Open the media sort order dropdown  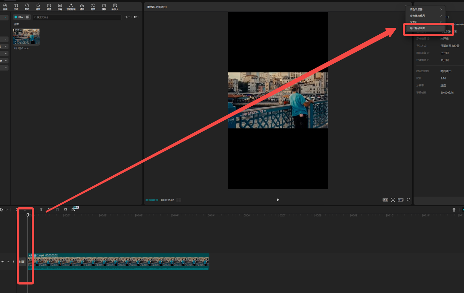tap(127, 17)
